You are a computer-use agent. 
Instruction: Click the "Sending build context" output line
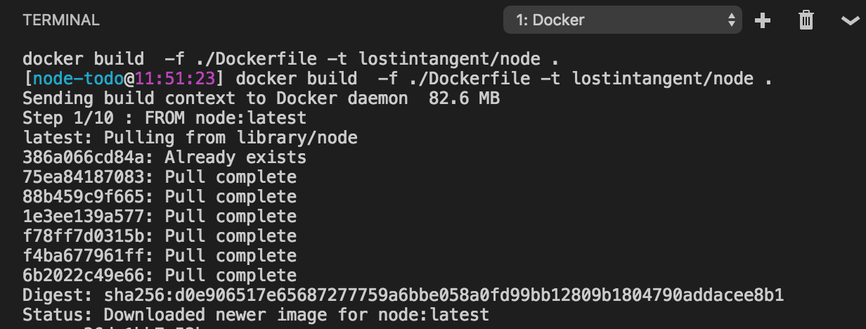coord(261,98)
